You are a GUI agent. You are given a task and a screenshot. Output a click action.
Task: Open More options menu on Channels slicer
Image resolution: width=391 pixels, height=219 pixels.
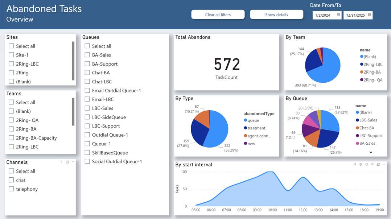point(73,162)
